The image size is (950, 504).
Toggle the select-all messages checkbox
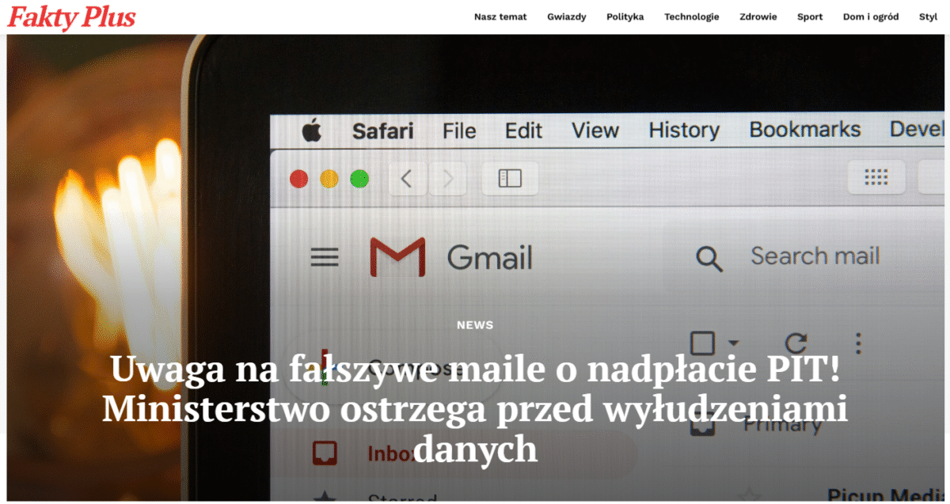tap(703, 342)
